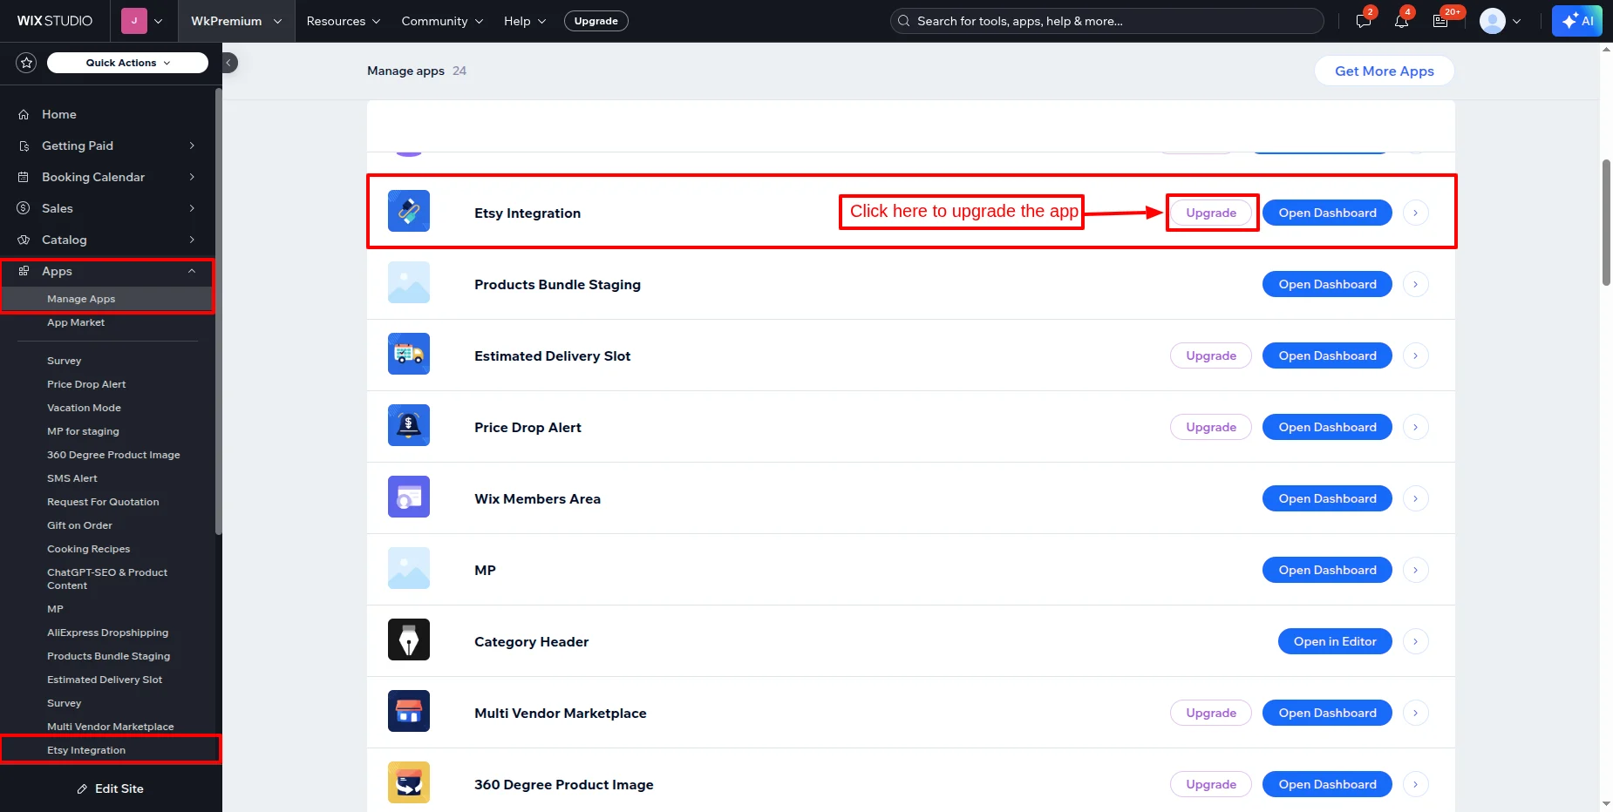The height and width of the screenshot is (812, 1613).
Task: Click the page vertical scrollbar
Action: pyautogui.click(x=1606, y=222)
